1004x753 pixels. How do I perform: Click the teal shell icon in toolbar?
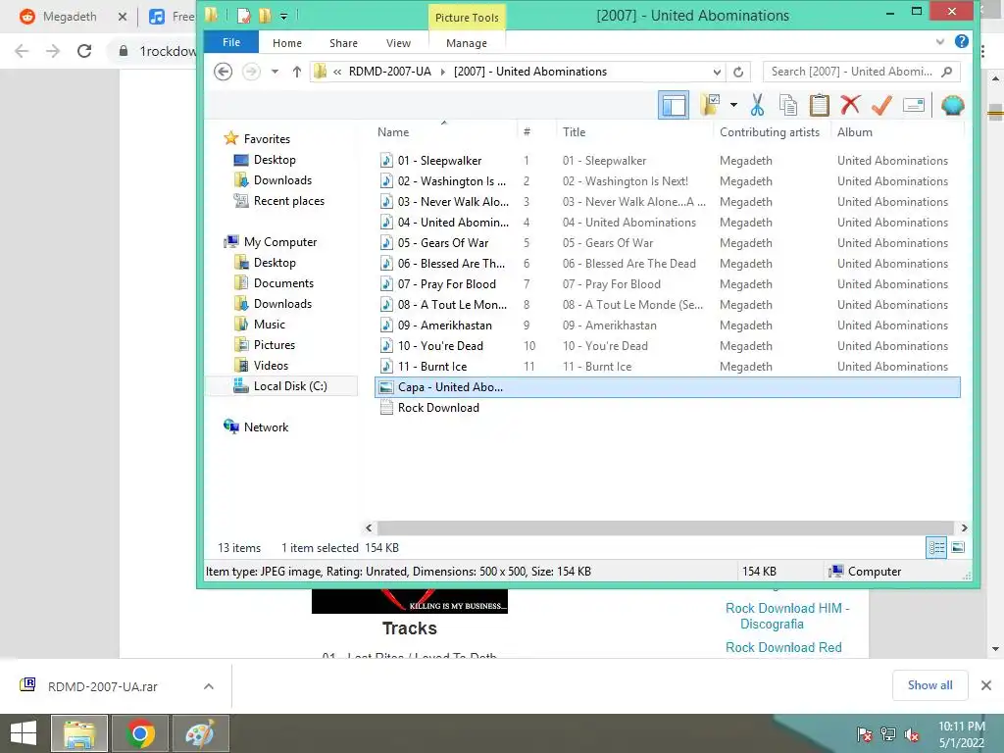pos(952,105)
